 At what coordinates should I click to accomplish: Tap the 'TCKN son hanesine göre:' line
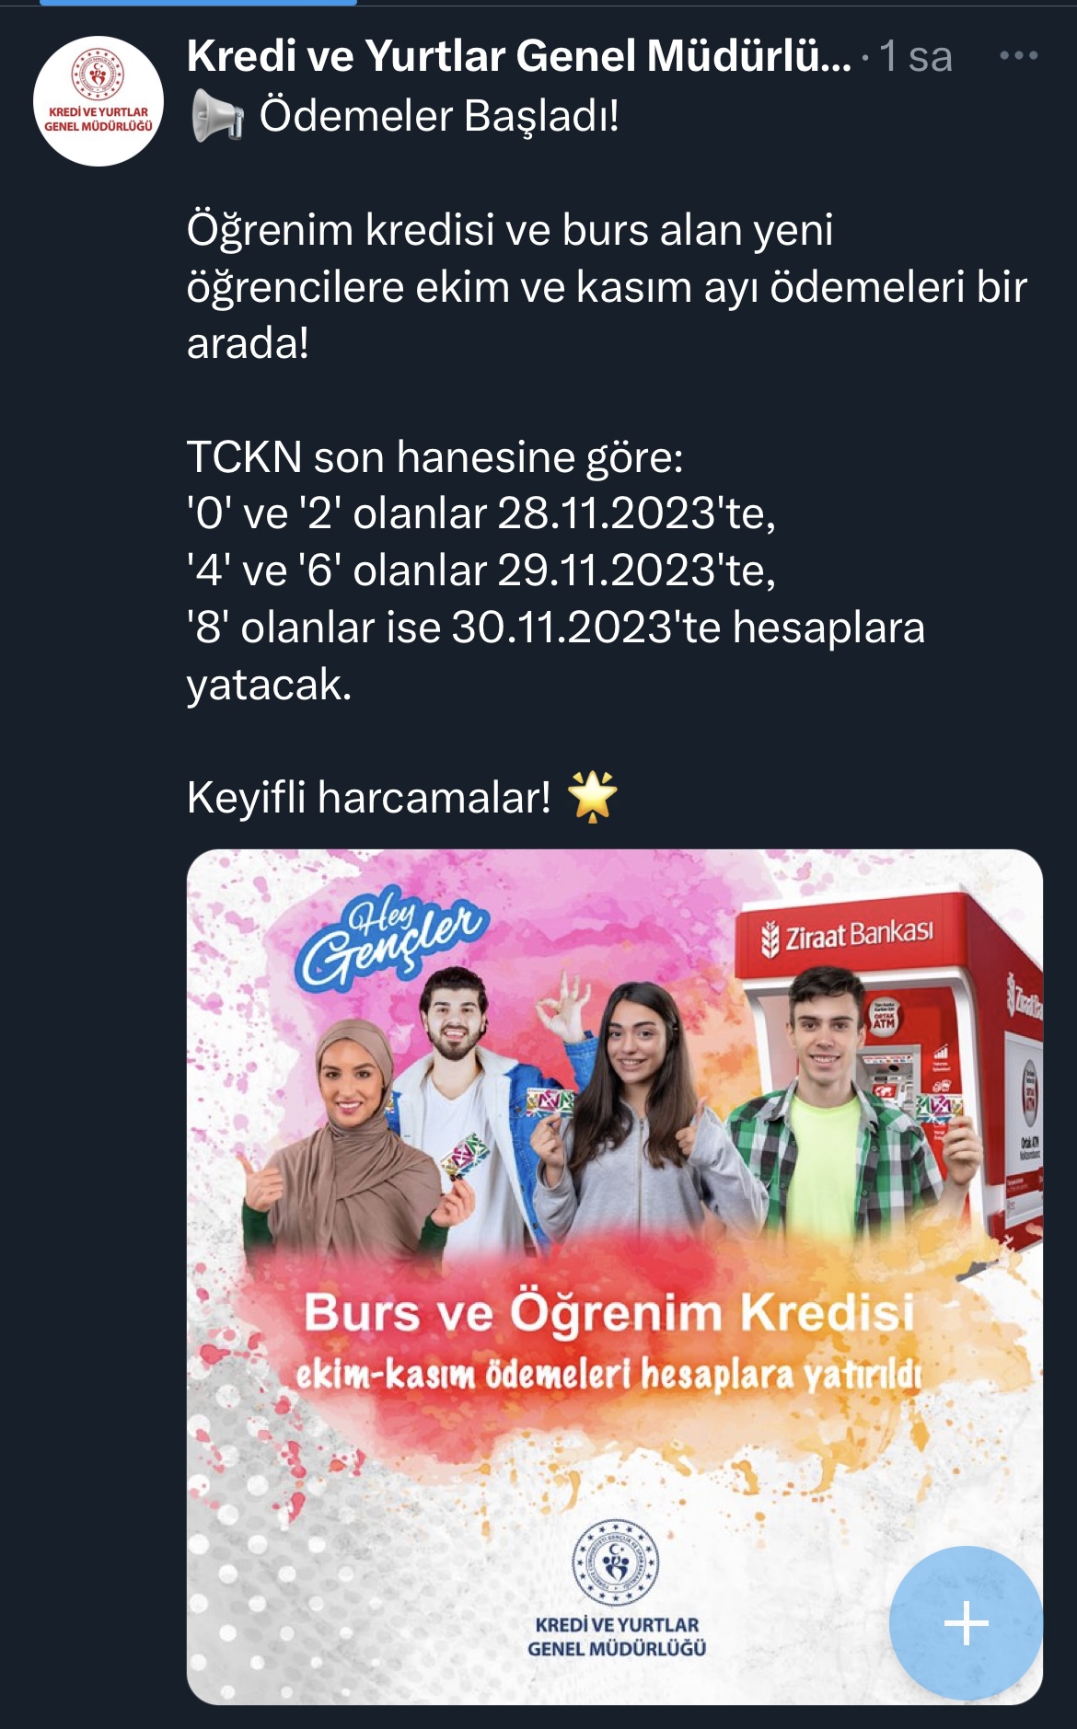pos(435,456)
